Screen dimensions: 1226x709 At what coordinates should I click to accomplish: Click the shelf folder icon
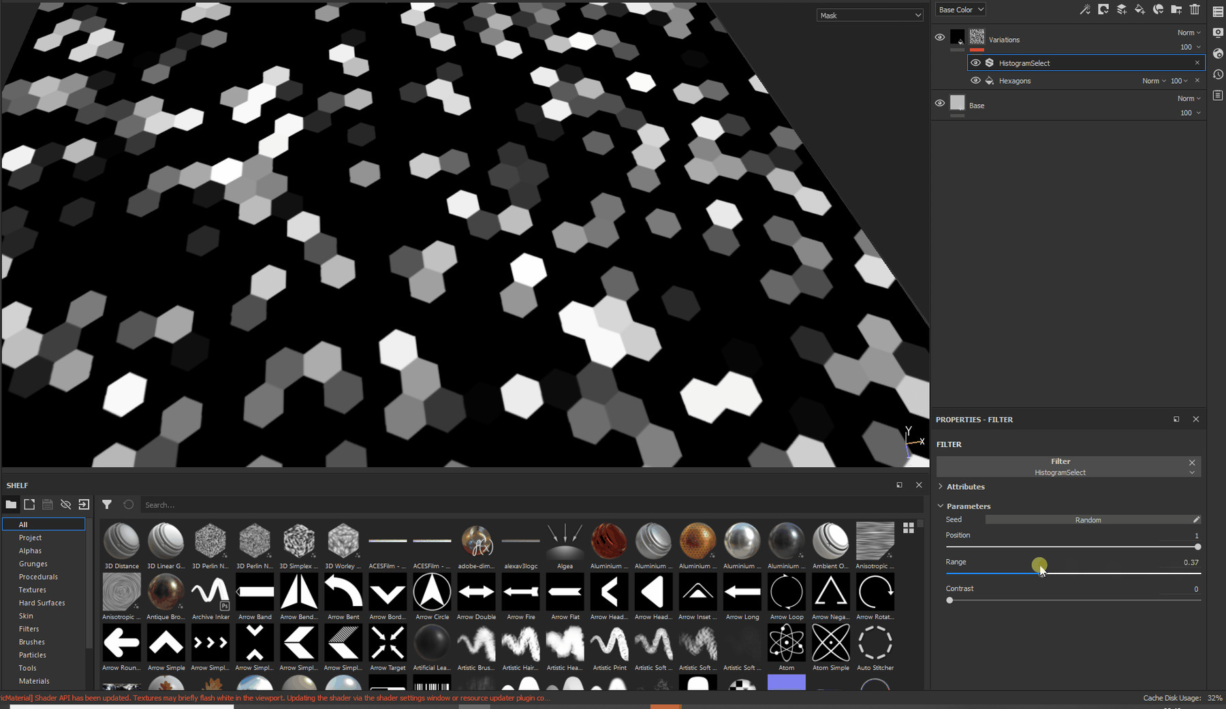click(x=11, y=505)
